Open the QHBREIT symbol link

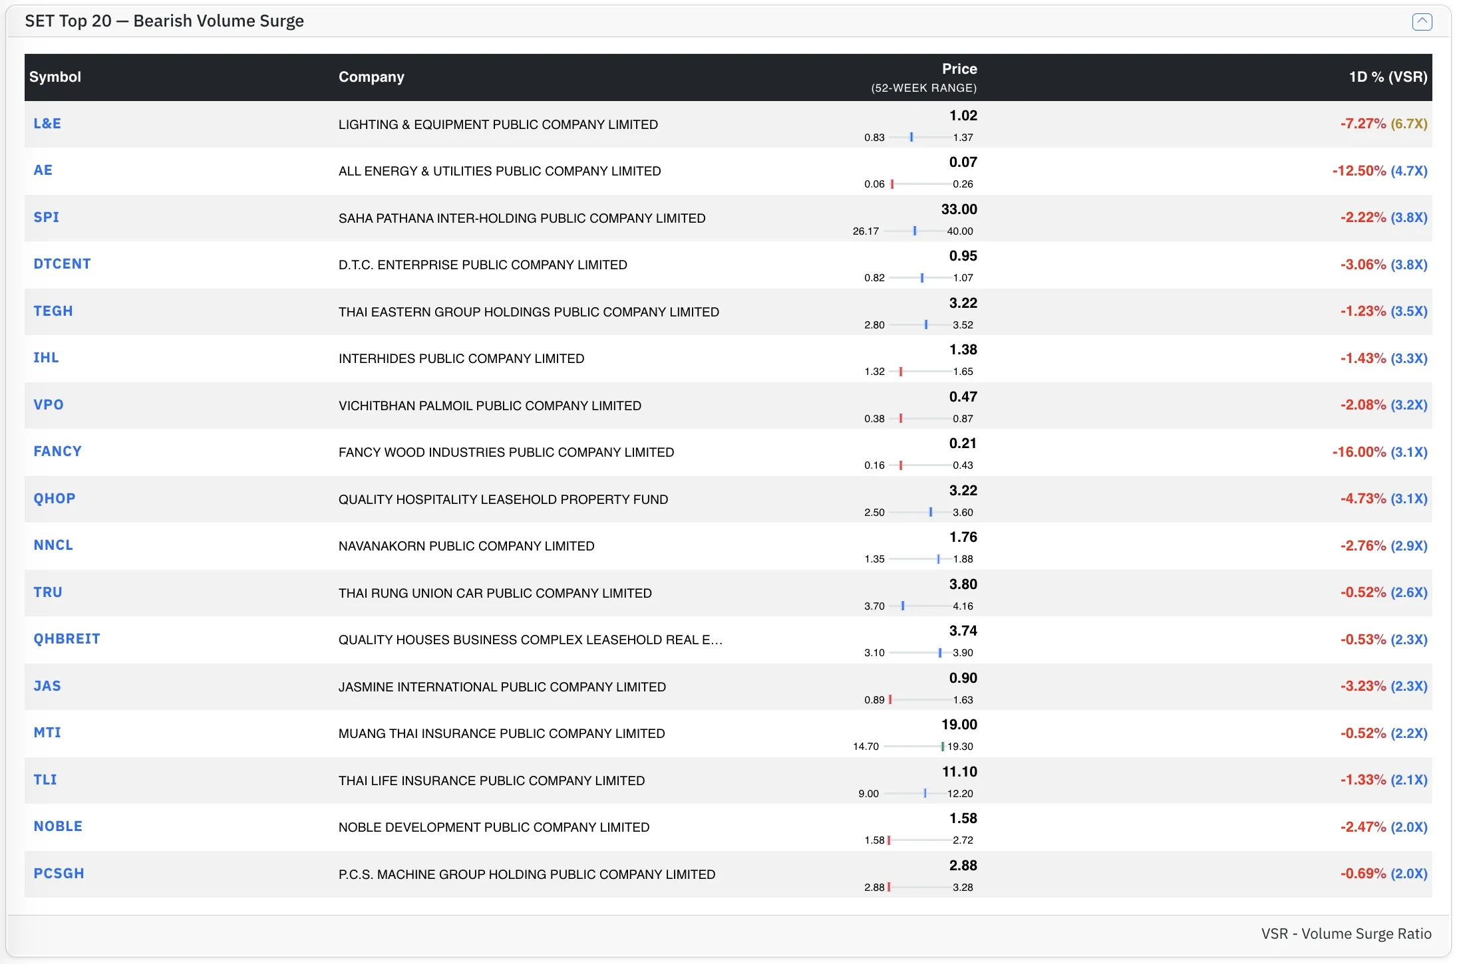67,639
